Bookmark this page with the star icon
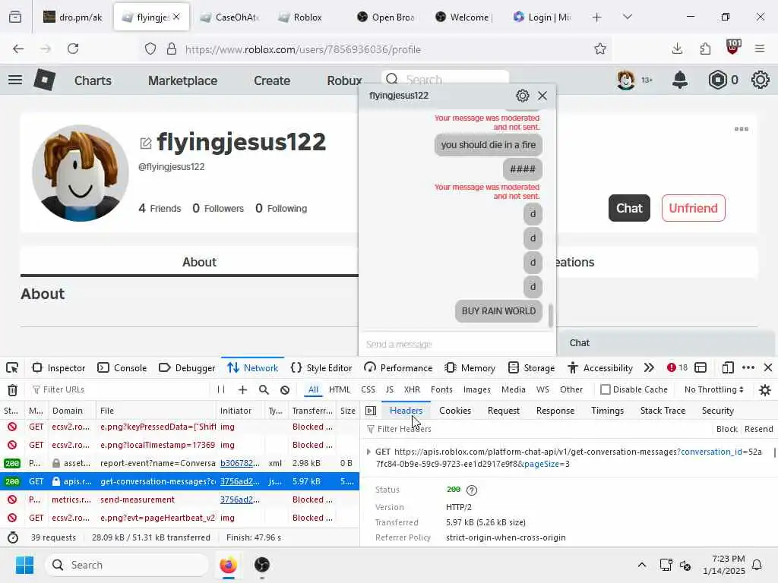The width and height of the screenshot is (778, 583). tap(600, 49)
